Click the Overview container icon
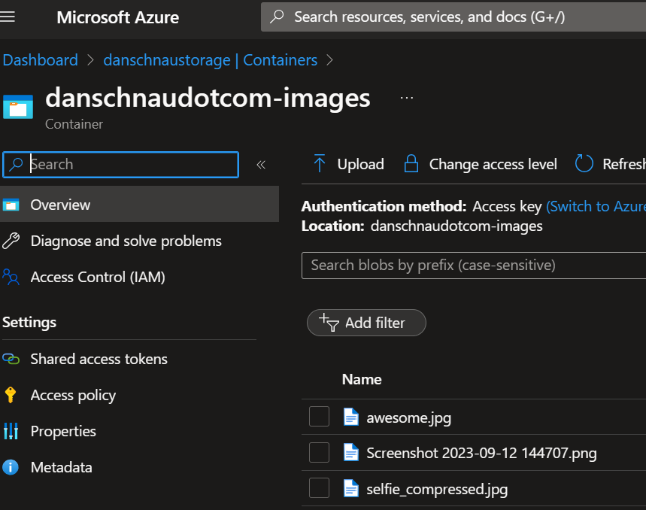 tap(11, 205)
